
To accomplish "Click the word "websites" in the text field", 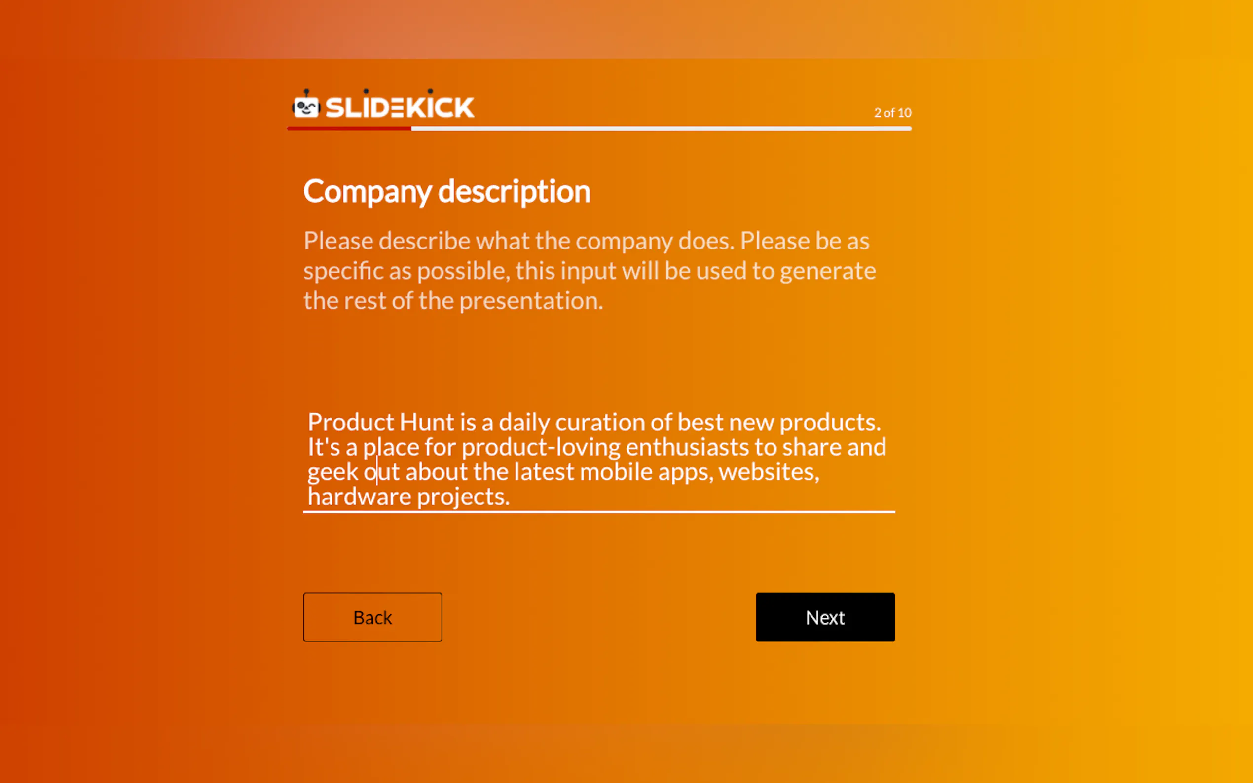I will (x=767, y=472).
